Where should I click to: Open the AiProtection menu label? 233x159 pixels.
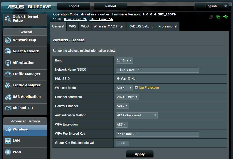click(24, 63)
